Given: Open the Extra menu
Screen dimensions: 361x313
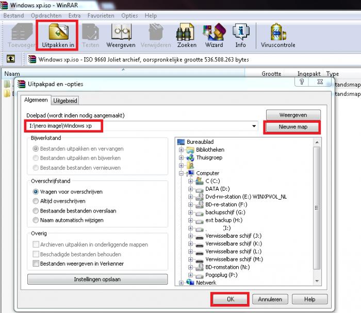Looking at the screenshot, I should pyautogui.click(x=75, y=15).
